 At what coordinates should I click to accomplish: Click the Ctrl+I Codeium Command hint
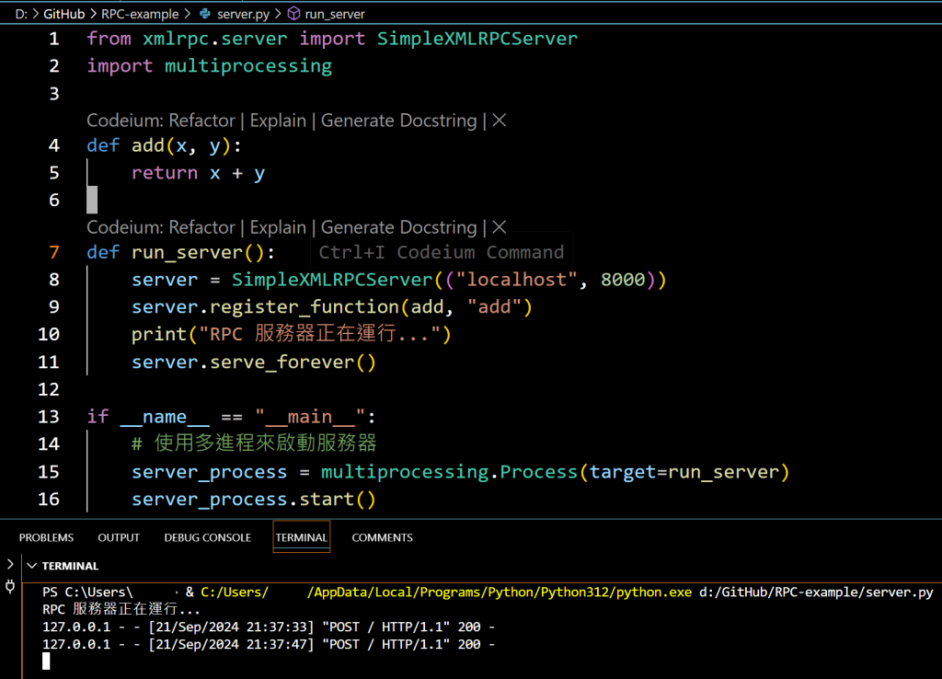click(441, 252)
